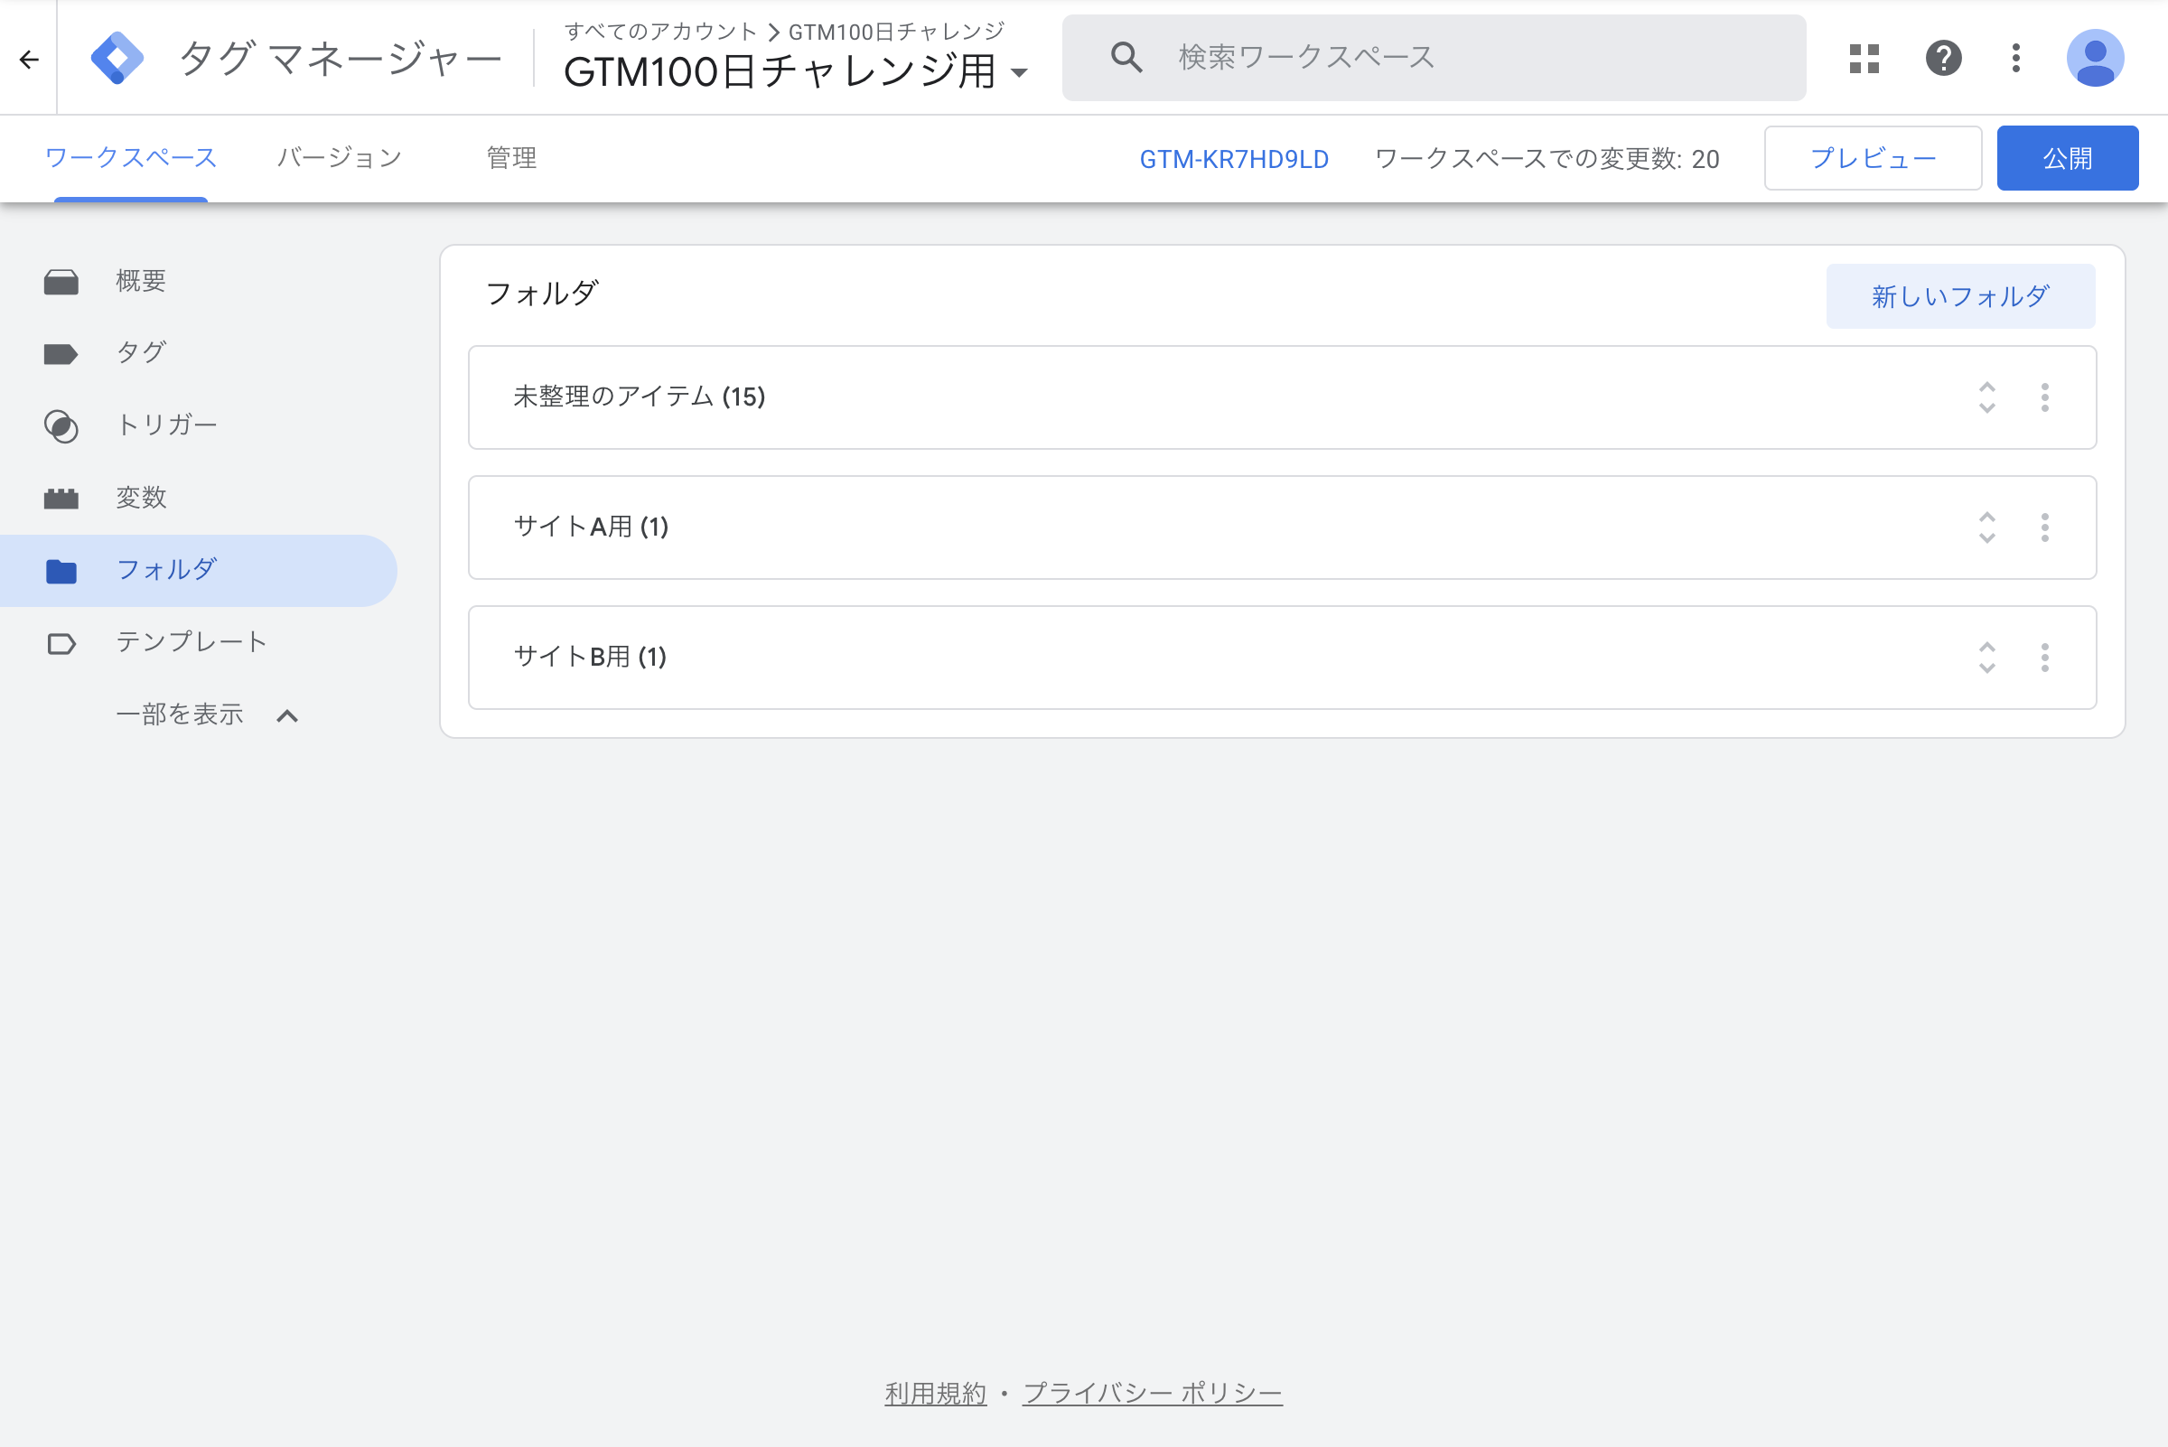The width and height of the screenshot is (2168, 1447).
Task: Click the GTM-KR7HD9LD container ID link
Action: [x=1234, y=159]
